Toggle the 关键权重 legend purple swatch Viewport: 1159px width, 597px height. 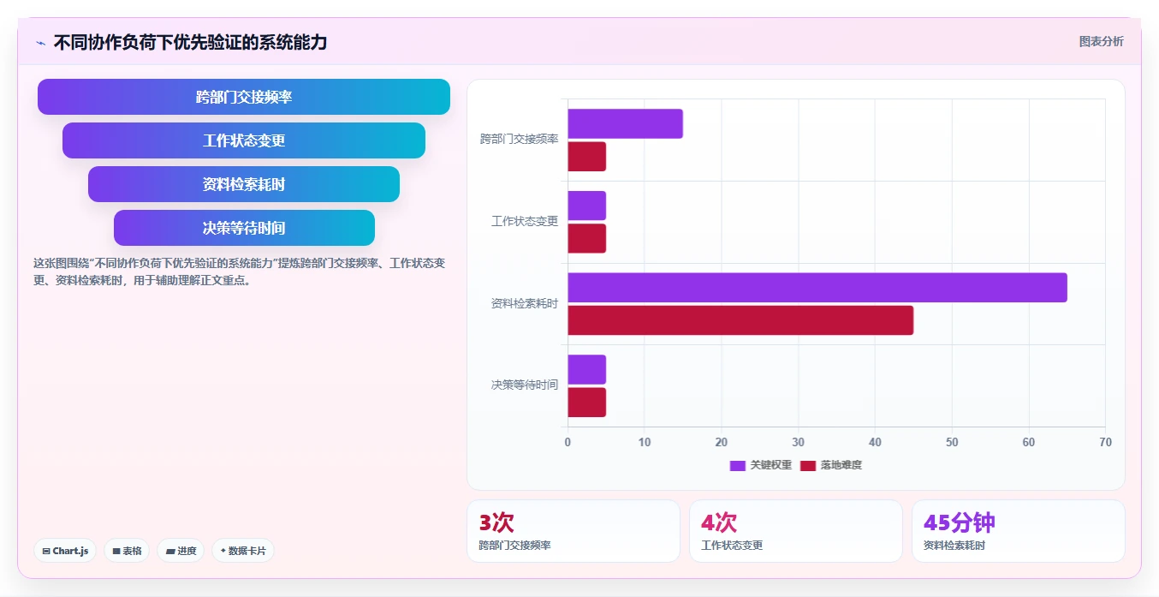pos(737,465)
